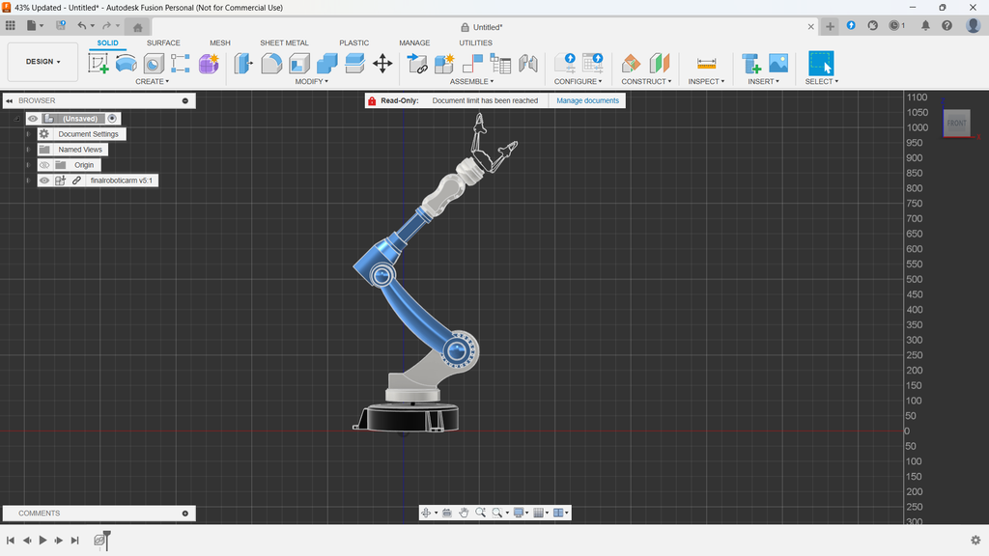The image size is (989, 556).
Task: Undo the last action
Action: coord(81,26)
